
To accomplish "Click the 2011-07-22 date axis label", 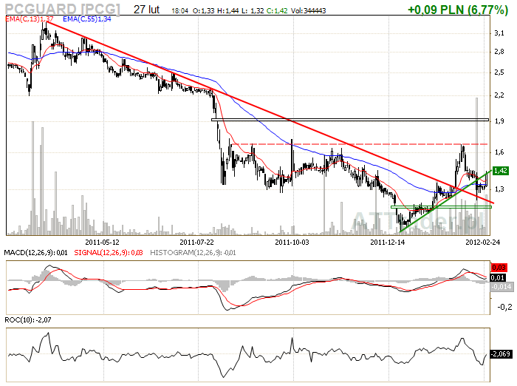I will point(197,243).
